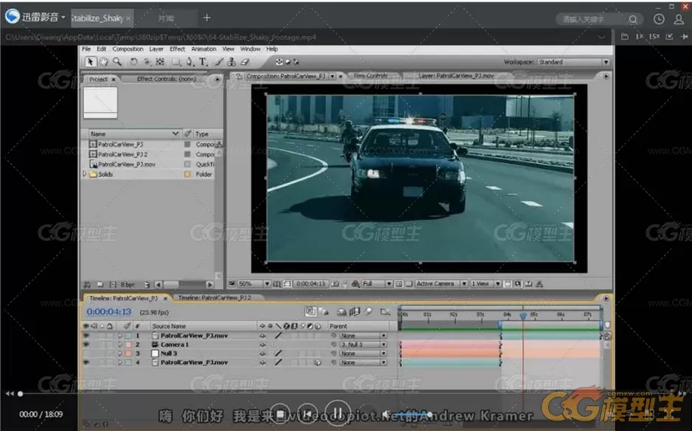Open the Animation menu

204,49
